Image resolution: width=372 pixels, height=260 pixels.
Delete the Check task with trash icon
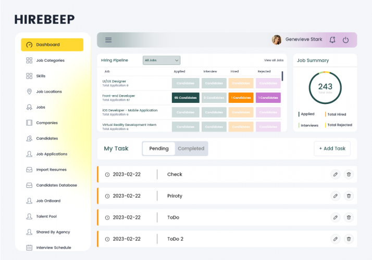click(349, 174)
